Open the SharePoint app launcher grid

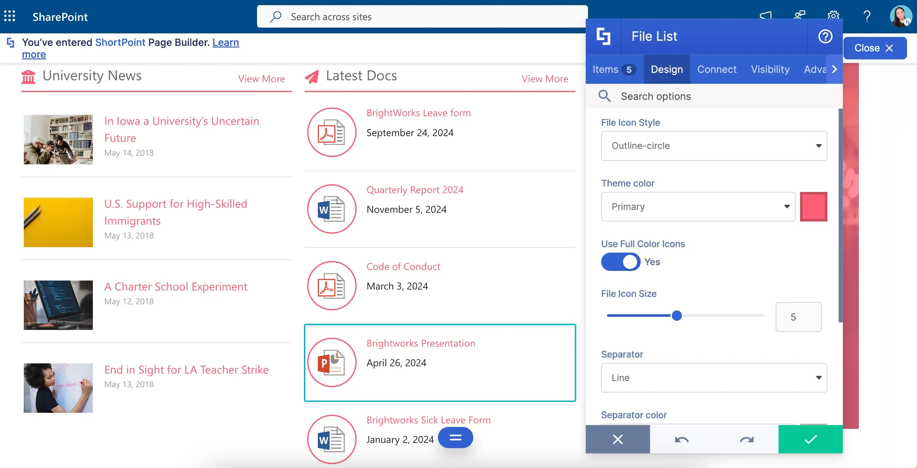coord(10,16)
